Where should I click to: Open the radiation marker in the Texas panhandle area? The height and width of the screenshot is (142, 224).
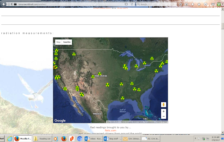[x=107, y=85]
